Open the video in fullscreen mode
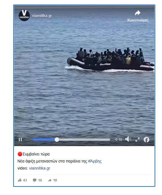Screen dimensions: 162x195 (x=137, y=140)
